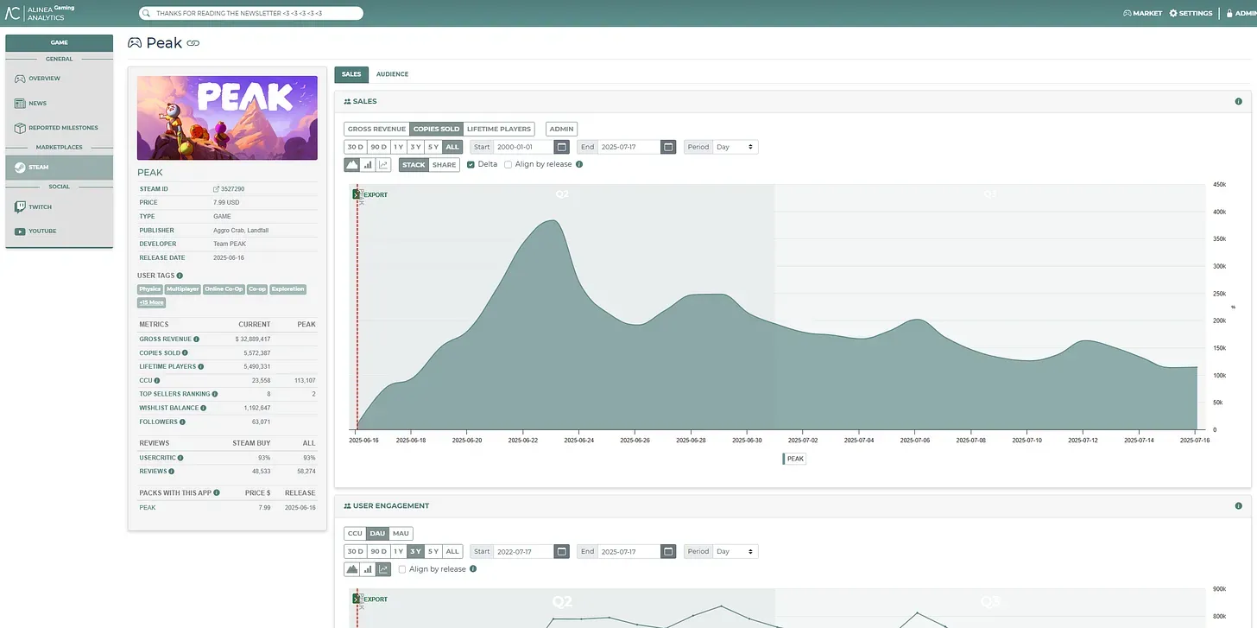Switch Sales chart to bar chart icon
Image resolution: width=1257 pixels, height=628 pixels.
click(368, 164)
